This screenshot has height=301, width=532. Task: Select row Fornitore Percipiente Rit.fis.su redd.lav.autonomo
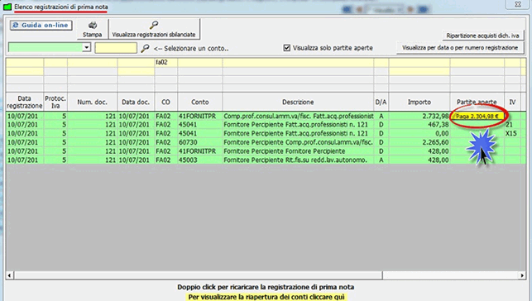(x=298, y=160)
